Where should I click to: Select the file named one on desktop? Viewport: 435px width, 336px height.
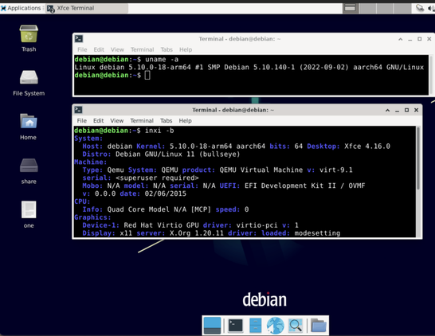29,209
